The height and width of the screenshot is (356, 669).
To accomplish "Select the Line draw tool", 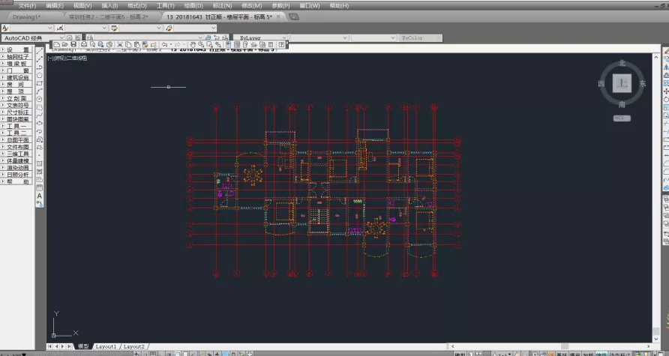I will point(39,51).
